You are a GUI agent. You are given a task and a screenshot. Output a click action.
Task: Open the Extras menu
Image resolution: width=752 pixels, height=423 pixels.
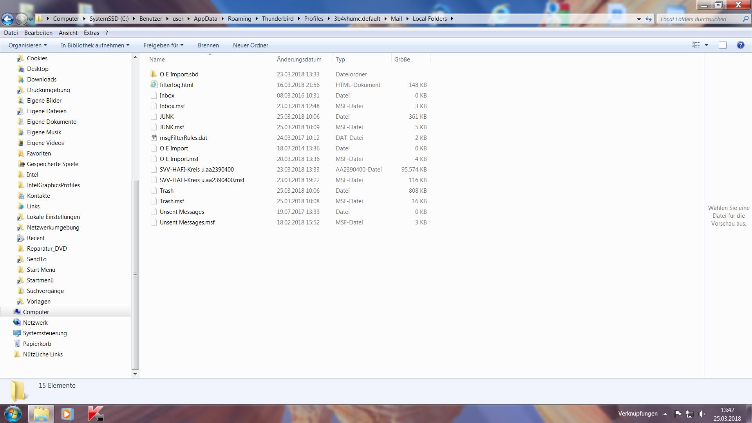tap(91, 33)
